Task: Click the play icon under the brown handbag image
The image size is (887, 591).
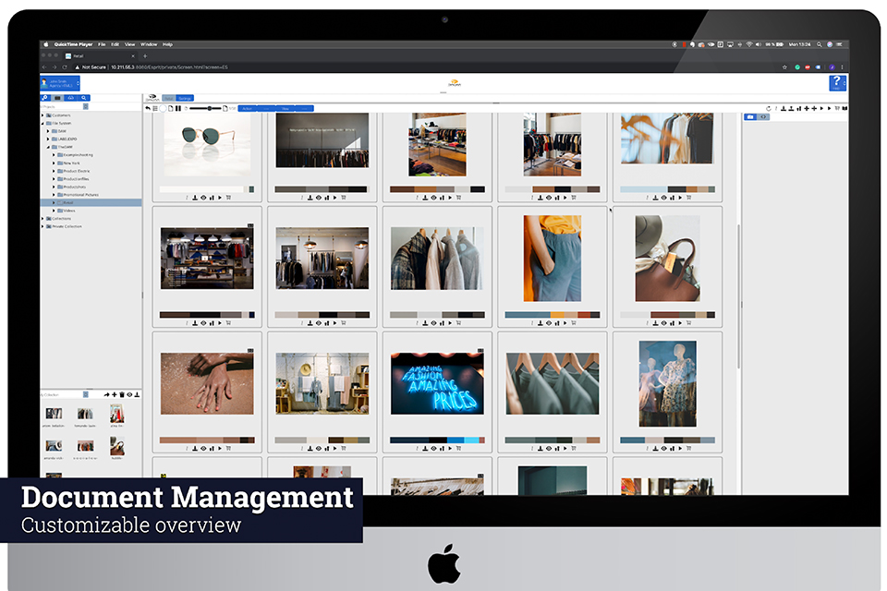Action: [x=680, y=323]
